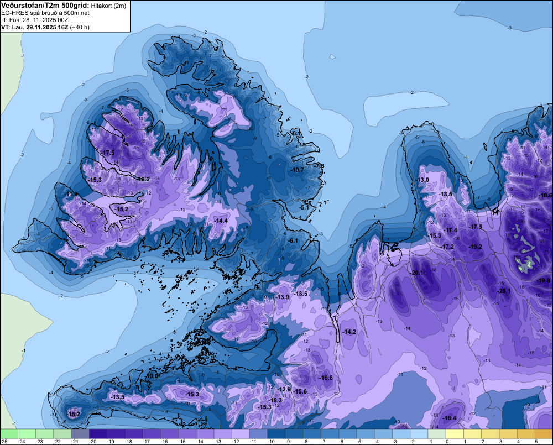Select the gray-blue legend swatch above -21
The width and height of the screenshot is (553, 445).
(x=80, y=434)
